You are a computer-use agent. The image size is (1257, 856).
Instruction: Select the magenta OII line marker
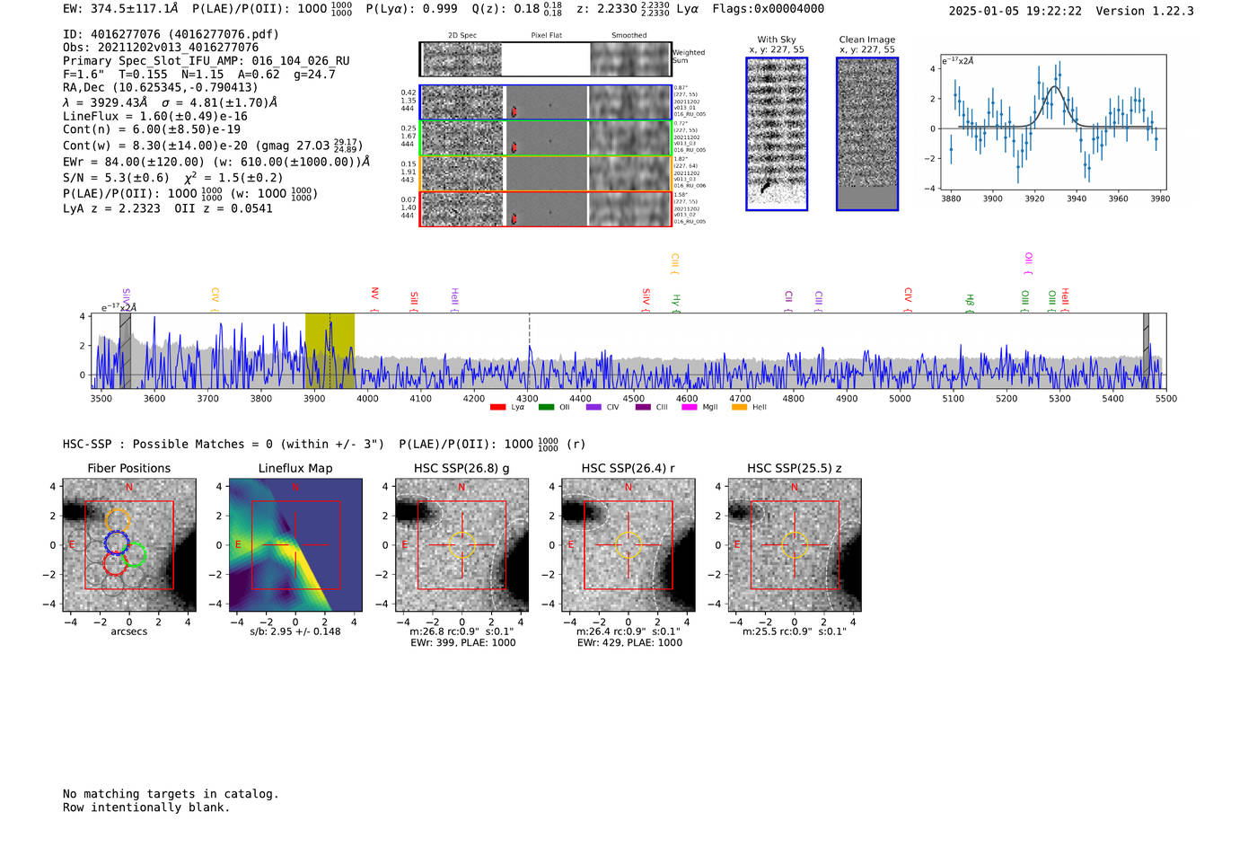[1028, 263]
